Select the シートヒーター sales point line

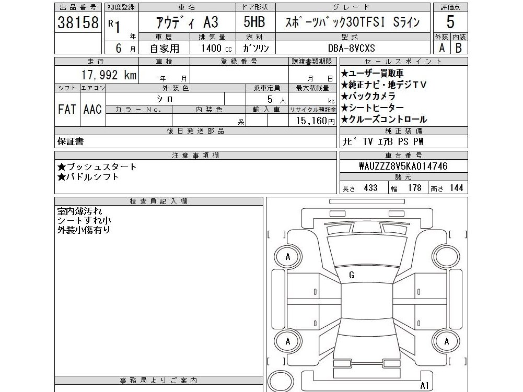point(372,108)
